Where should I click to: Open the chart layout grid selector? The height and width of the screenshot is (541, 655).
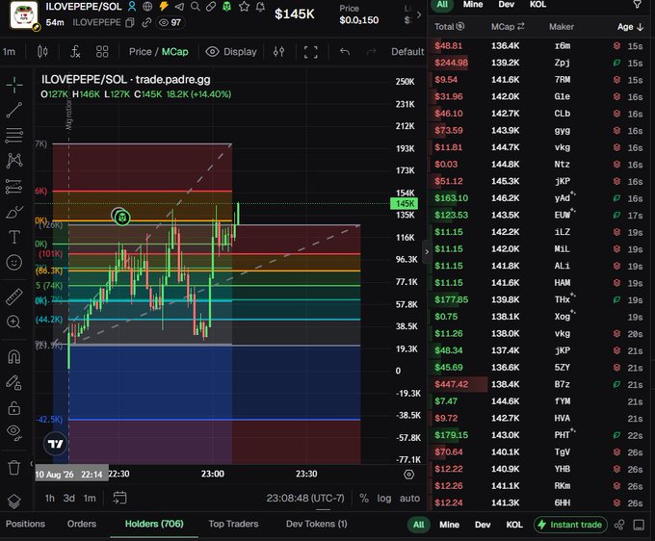tap(102, 51)
